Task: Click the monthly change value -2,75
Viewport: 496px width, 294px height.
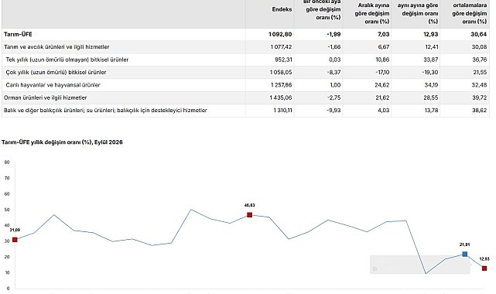Action: [x=334, y=97]
